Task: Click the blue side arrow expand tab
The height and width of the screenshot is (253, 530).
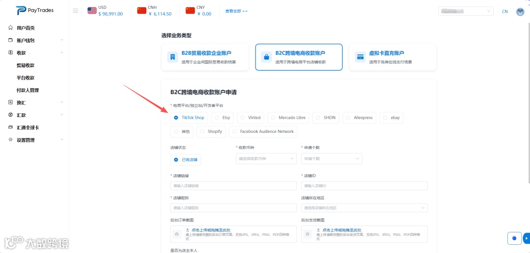Action: pyautogui.click(x=526, y=238)
